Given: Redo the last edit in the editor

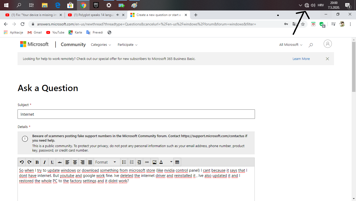Looking at the screenshot, I should pyautogui.click(x=29, y=162).
